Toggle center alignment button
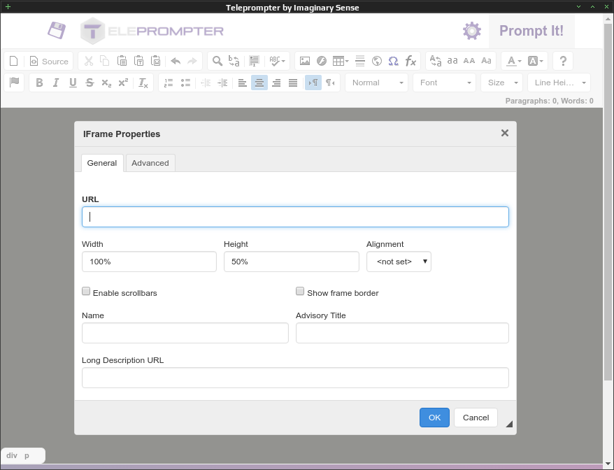The image size is (614, 470). 259,83
